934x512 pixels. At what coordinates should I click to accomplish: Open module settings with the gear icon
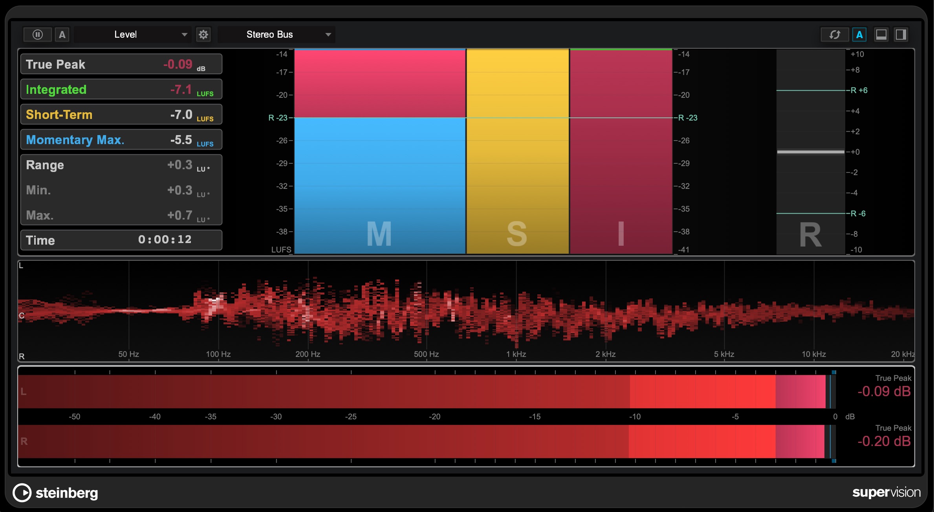[x=203, y=35]
